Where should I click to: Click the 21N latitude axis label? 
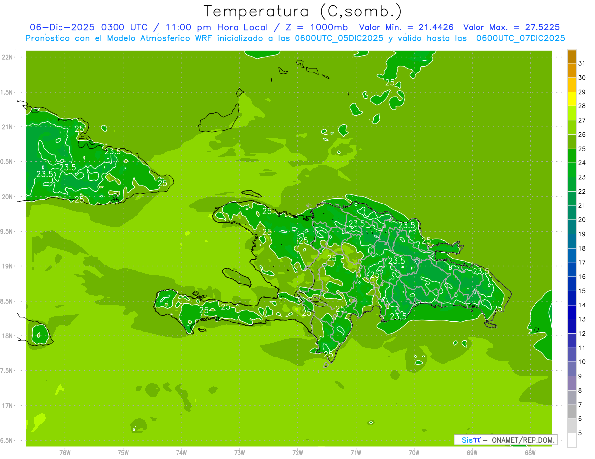click(7, 127)
